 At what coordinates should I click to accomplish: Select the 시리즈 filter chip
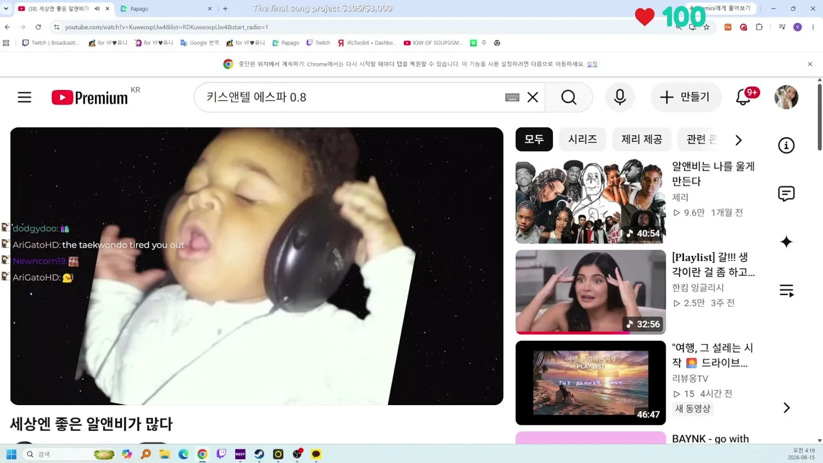click(x=583, y=139)
